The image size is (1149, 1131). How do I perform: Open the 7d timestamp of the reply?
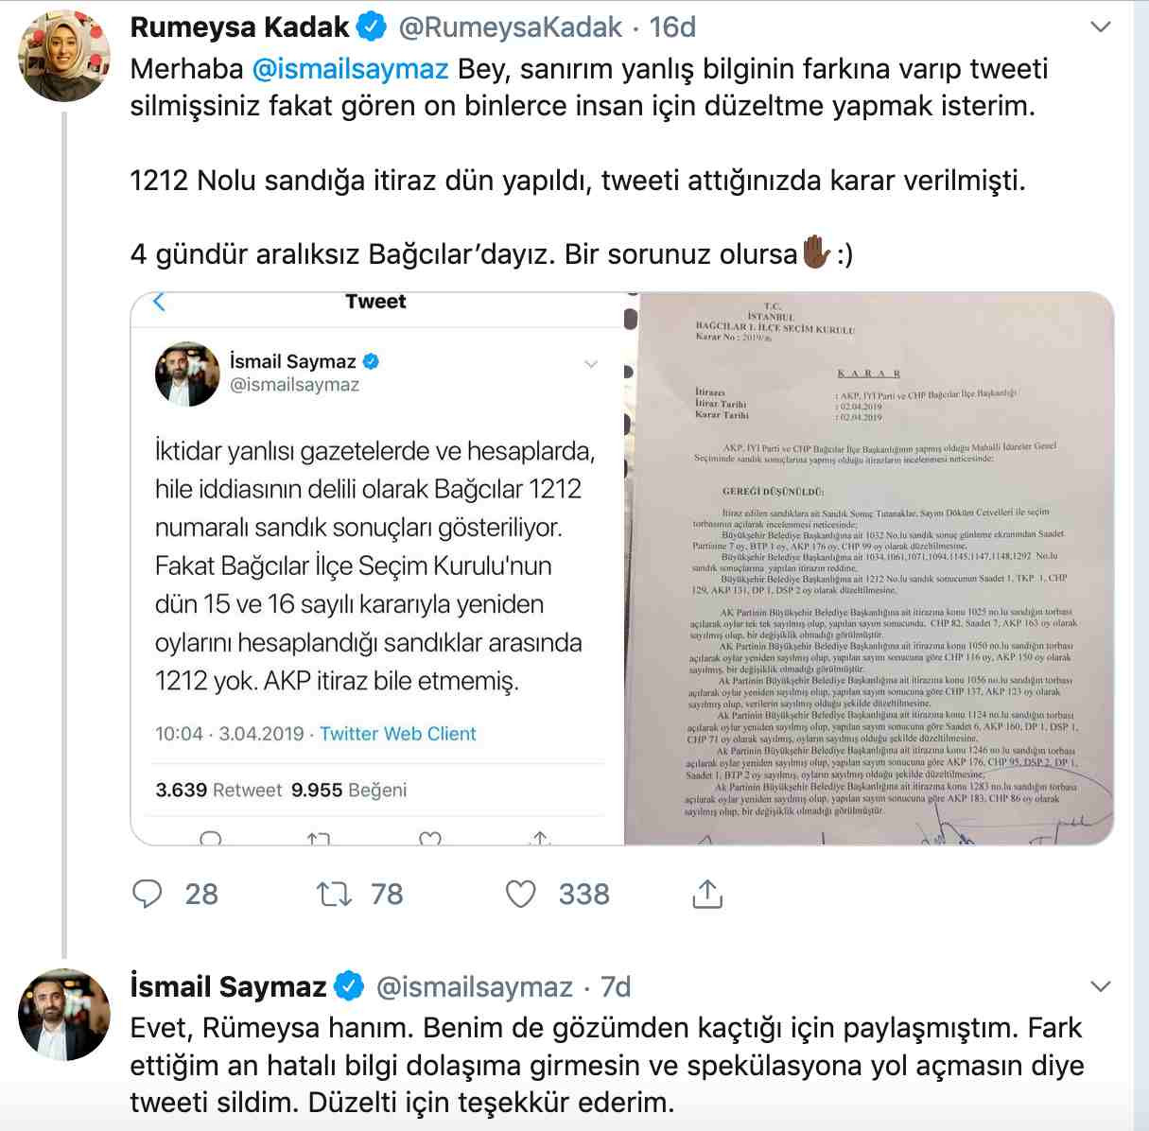[616, 986]
